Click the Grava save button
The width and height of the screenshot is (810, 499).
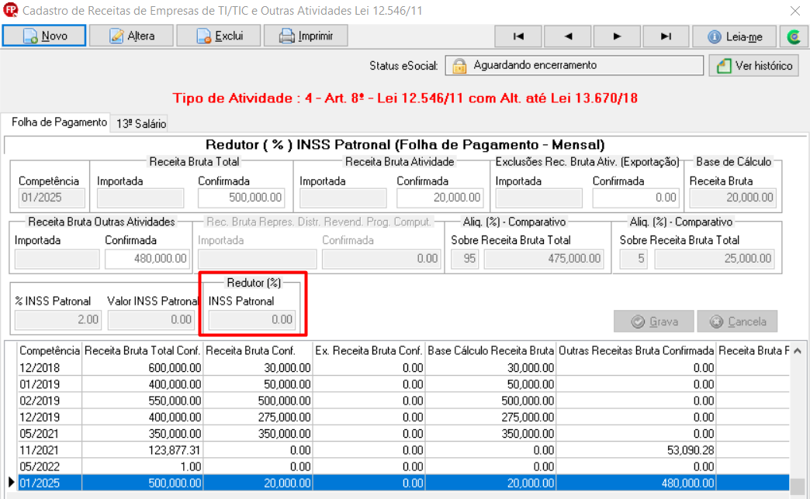click(x=653, y=322)
